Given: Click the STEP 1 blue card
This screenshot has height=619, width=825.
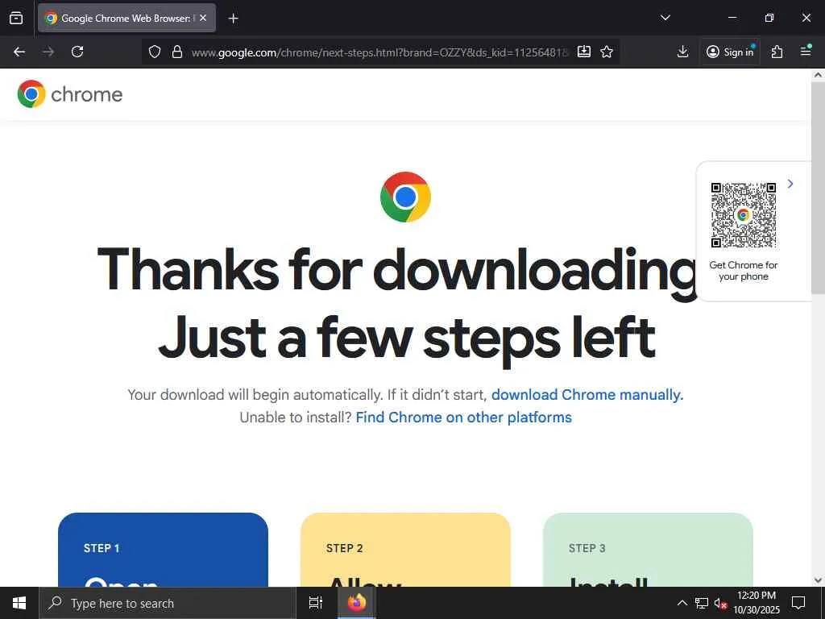Looking at the screenshot, I should 163,550.
